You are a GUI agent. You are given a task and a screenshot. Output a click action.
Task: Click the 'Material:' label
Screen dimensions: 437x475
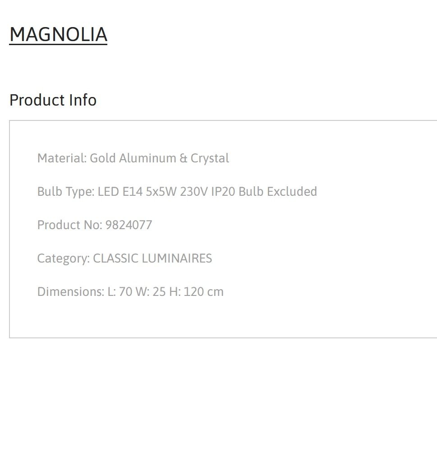click(x=62, y=158)
